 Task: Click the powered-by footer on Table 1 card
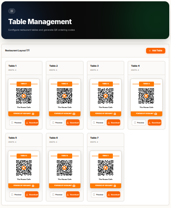coord(24,114)
